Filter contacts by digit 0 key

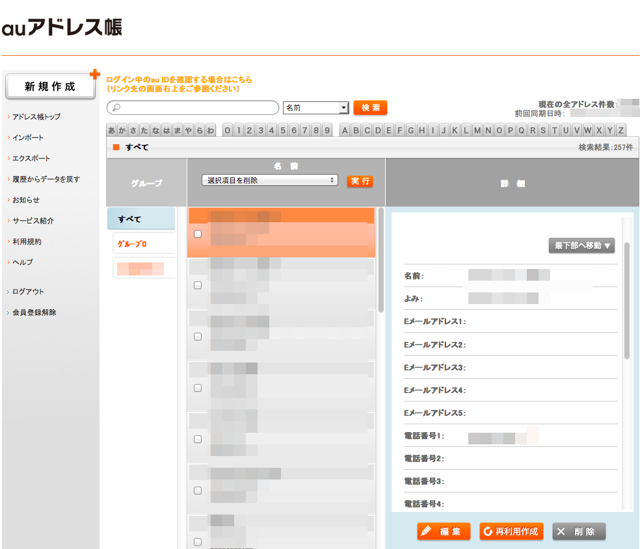[228, 131]
